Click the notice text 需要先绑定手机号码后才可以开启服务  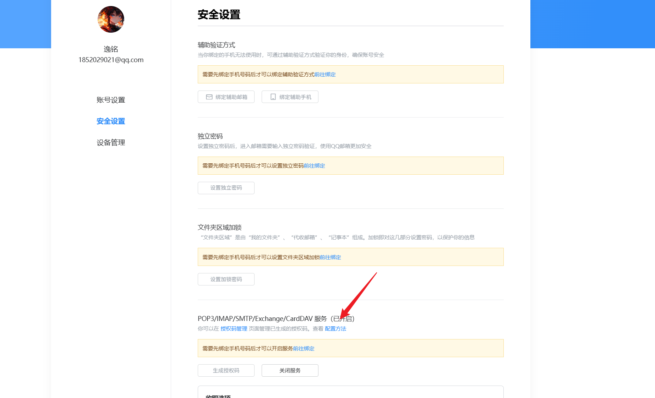coord(247,349)
